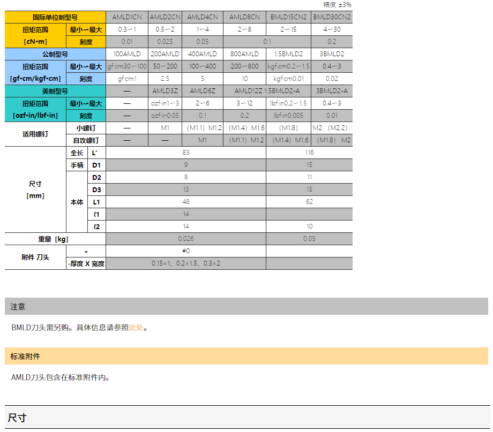
Task: Select the 国际单位制型号 header cell
Action: click(55, 17)
